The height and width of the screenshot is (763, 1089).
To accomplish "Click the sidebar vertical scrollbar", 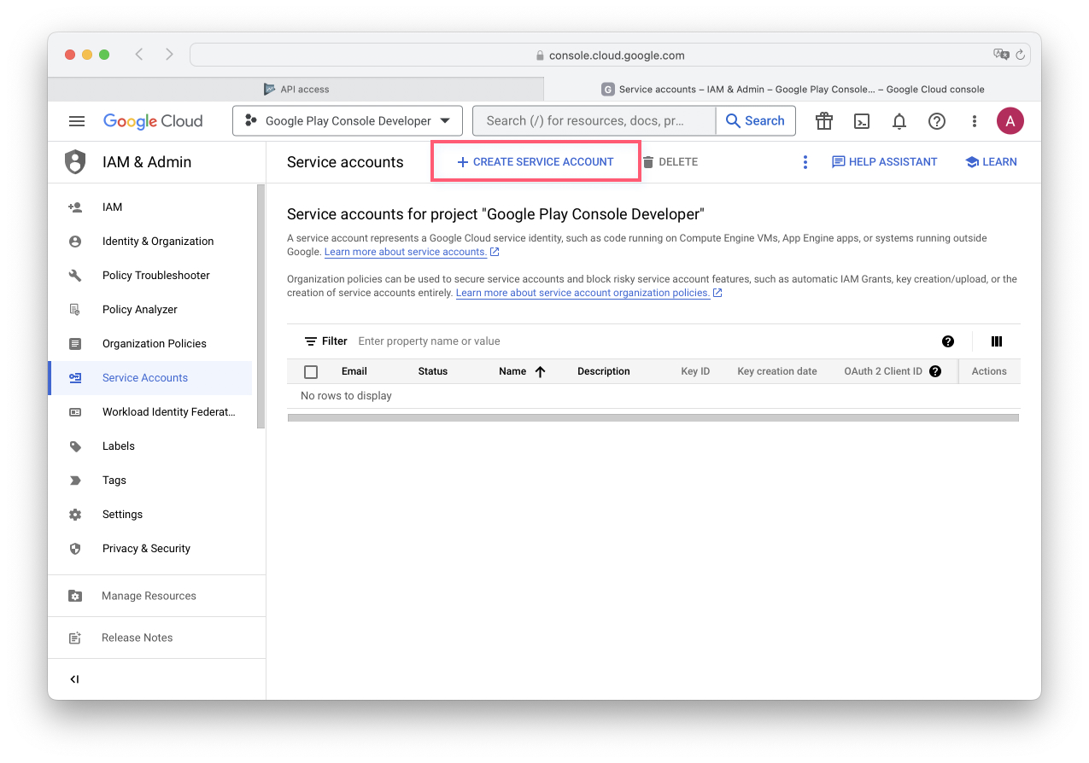I will click(261, 306).
